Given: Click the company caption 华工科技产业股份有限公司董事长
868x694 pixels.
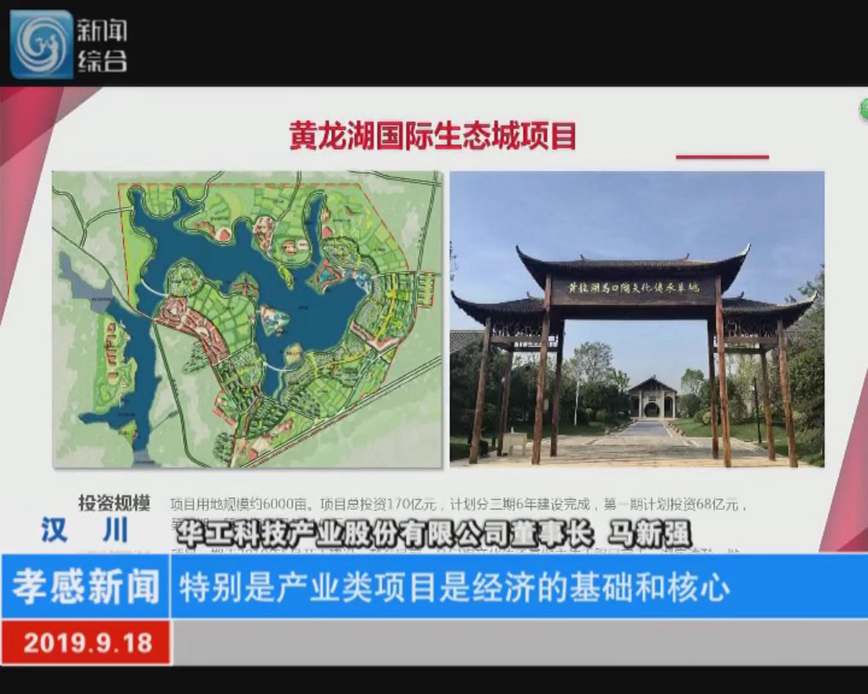Looking at the screenshot, I should tap(383, 533).
